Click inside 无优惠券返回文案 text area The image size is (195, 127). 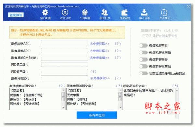(x=93, y=99)
